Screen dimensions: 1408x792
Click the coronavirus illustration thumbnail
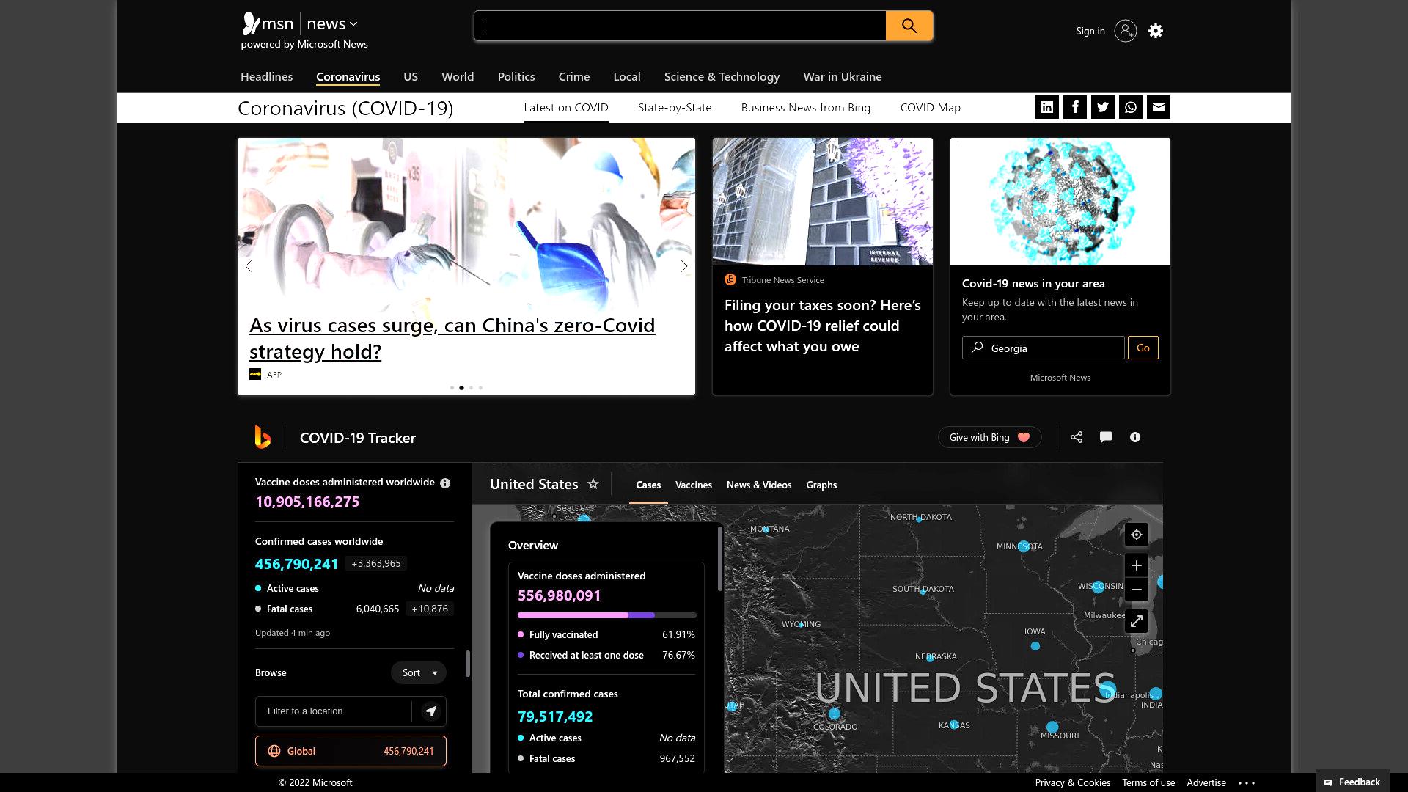coord(1060,202)
